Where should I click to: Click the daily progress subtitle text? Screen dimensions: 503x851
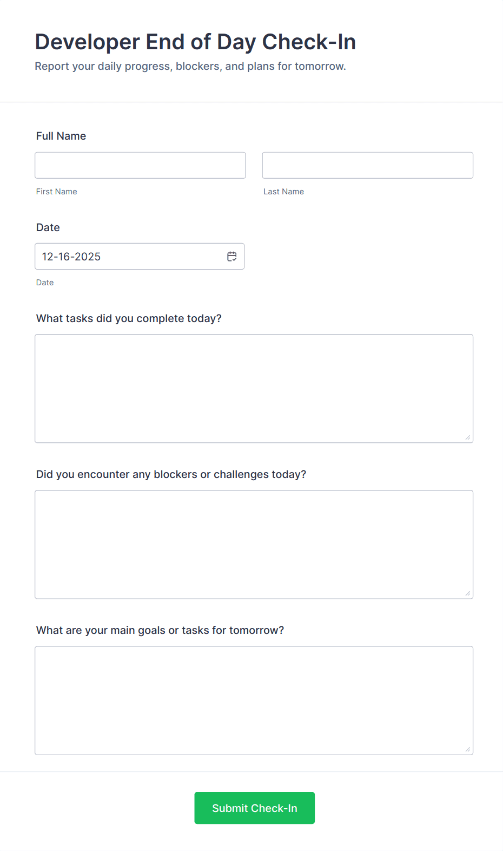tap(190, 66)
